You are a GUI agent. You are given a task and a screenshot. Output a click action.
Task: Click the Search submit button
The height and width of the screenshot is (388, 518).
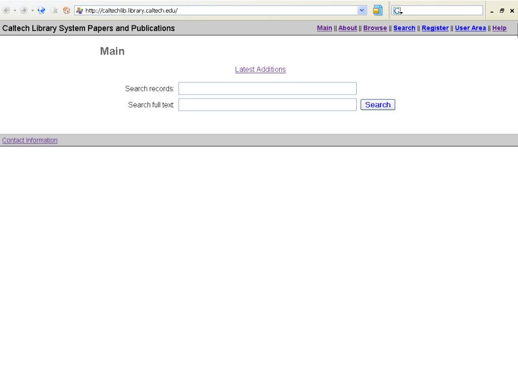(377, 105)
